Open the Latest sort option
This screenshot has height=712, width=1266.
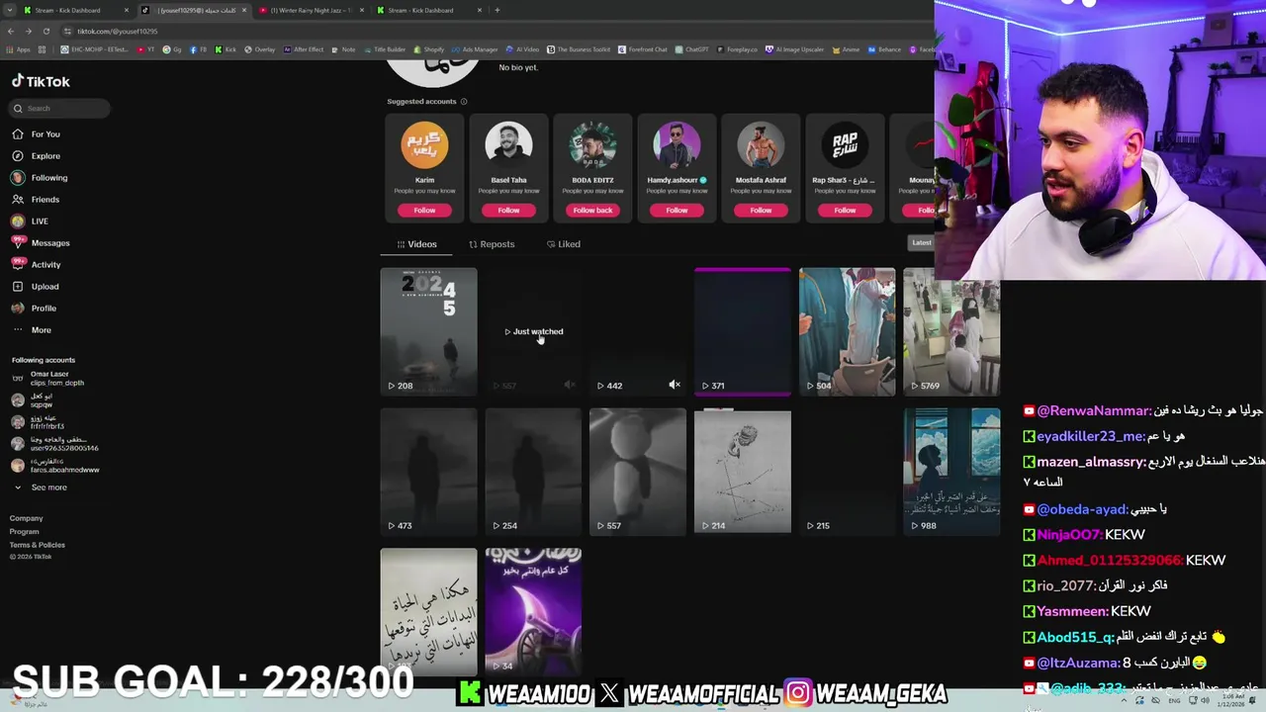921,243
